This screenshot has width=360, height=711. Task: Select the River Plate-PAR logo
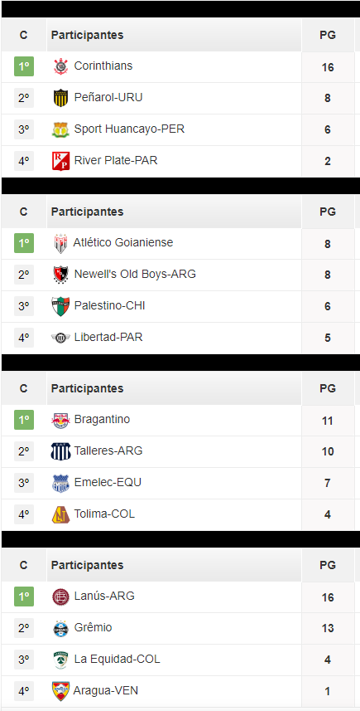click(60, 161)
